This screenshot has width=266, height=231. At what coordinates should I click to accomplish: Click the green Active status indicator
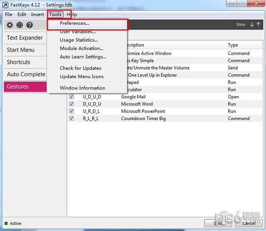click(x=6, y=223)
